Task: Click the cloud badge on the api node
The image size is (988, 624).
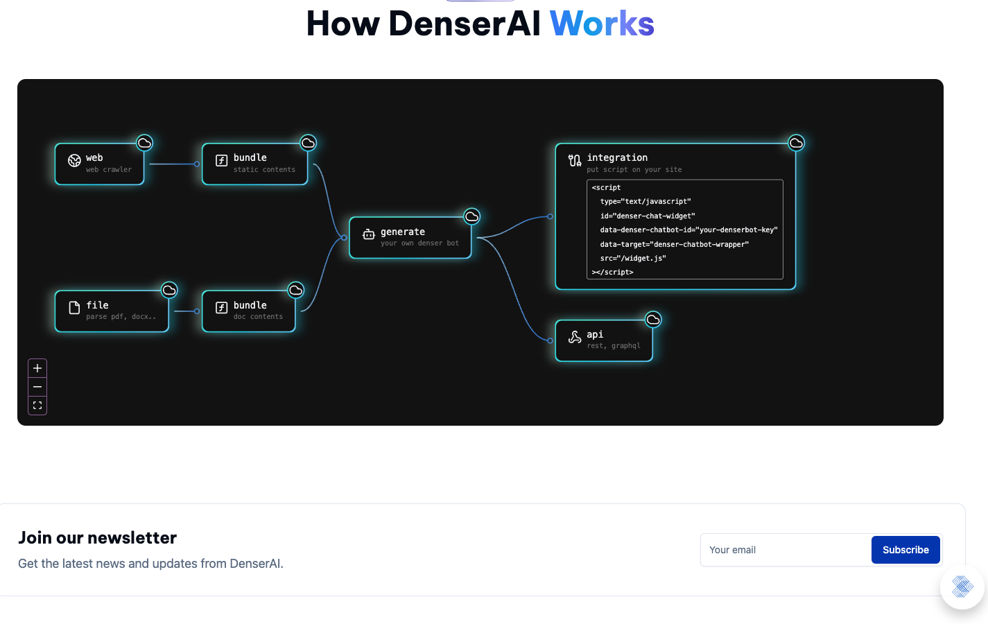Action: click(653, 320)
